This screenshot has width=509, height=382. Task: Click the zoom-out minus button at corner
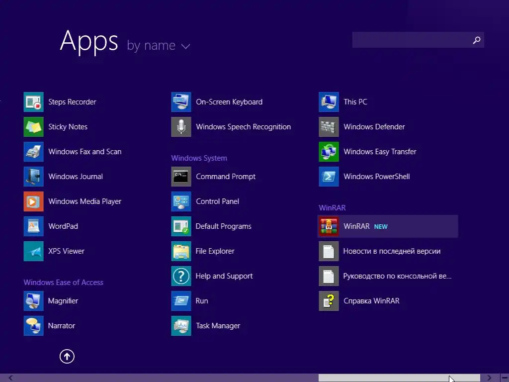(x=505, y=378)
